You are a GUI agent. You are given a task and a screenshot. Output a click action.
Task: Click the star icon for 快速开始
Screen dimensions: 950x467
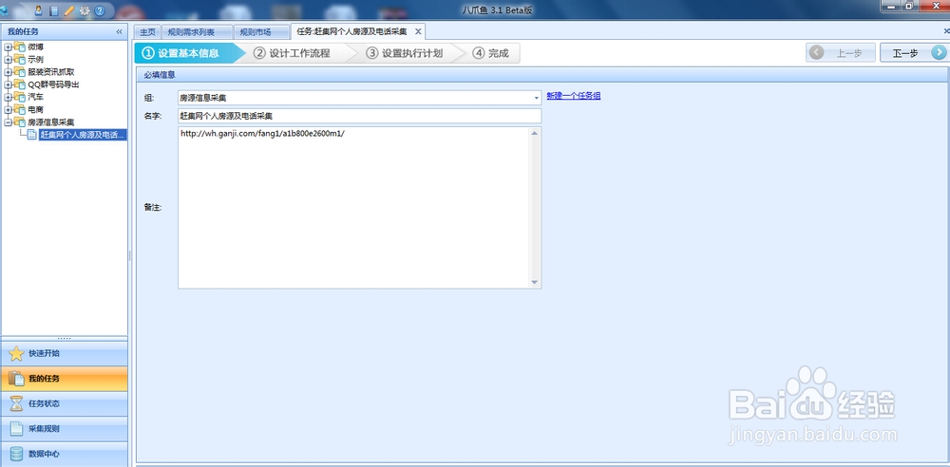(x=16, y=354)
